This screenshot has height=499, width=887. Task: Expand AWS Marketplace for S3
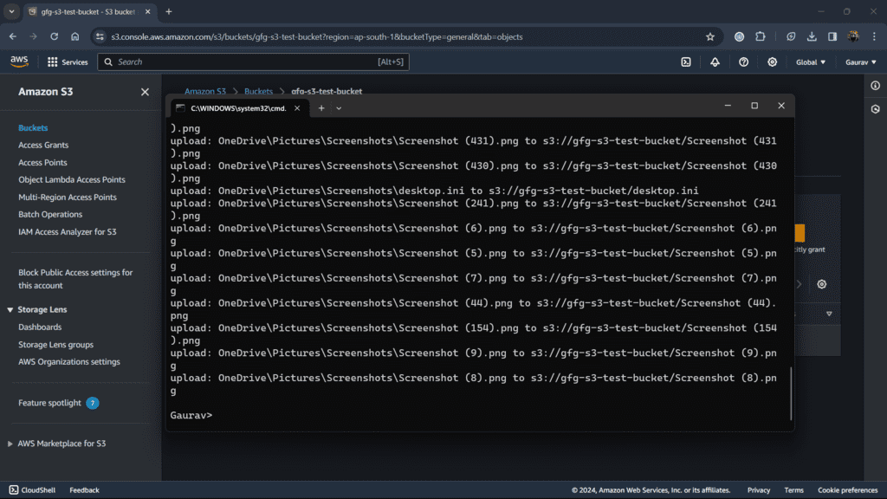[10, 444]
